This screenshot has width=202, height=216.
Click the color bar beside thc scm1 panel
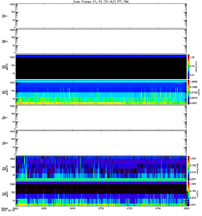(189, 193)
